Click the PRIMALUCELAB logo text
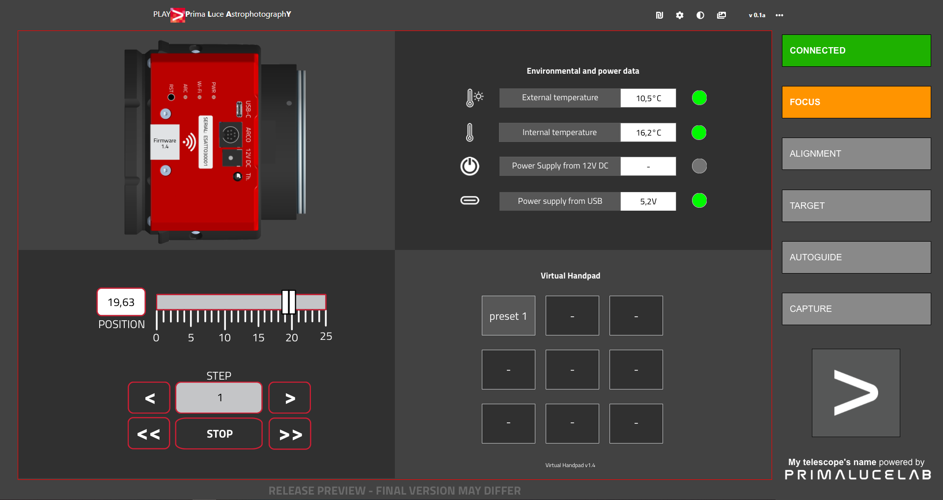This screenshot has height=500, width=943. click(x=858, y=475)
